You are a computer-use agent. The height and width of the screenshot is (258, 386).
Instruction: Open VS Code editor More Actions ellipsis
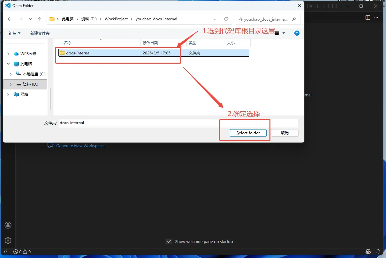click(377, 17)
